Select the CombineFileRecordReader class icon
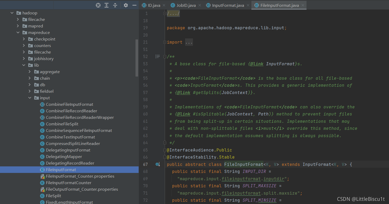The height and width of the screenshot is (204, 389). [42, 111]
